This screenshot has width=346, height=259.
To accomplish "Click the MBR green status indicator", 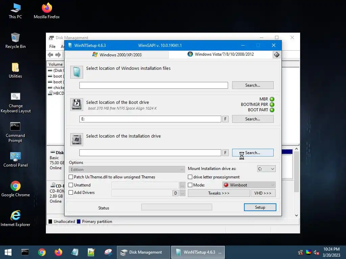I will 272,99.
